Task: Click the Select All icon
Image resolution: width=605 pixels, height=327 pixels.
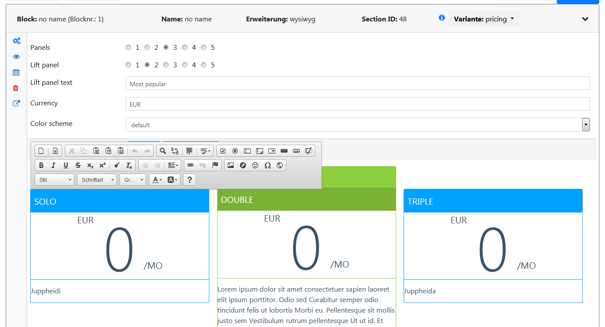Action: click(x=189, y=151)
